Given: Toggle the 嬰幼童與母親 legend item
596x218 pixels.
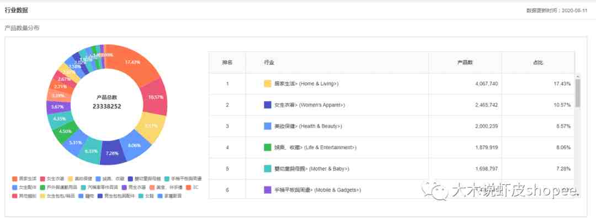Looking at the screenshot, I should (x=145, y=178).
